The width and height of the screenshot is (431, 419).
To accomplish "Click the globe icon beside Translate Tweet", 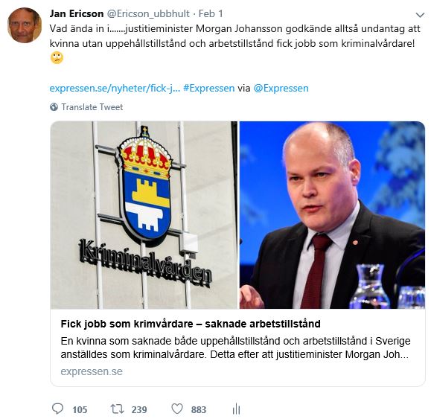I will click(x=54, y=107).
